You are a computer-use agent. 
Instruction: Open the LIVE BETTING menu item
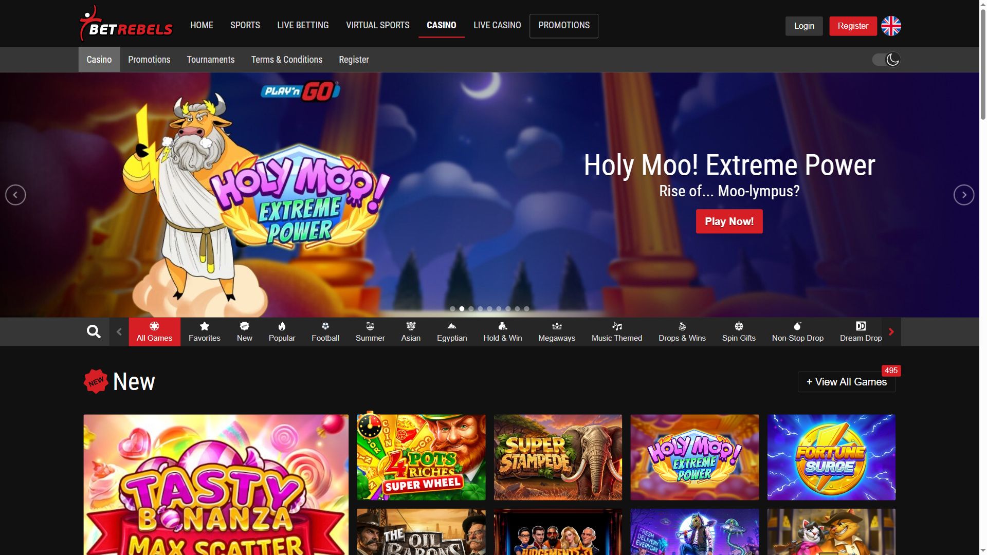point(303,25)
